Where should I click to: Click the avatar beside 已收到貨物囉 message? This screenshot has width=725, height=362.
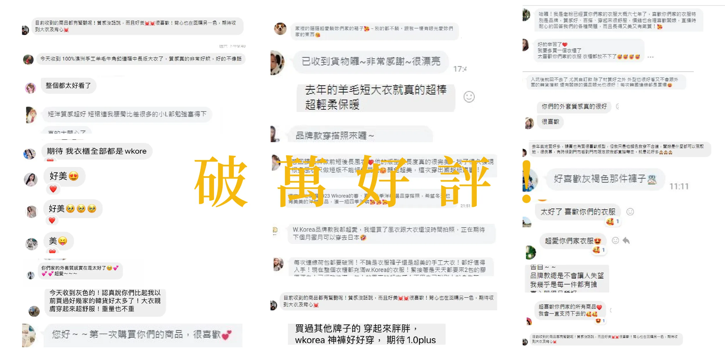278,63
